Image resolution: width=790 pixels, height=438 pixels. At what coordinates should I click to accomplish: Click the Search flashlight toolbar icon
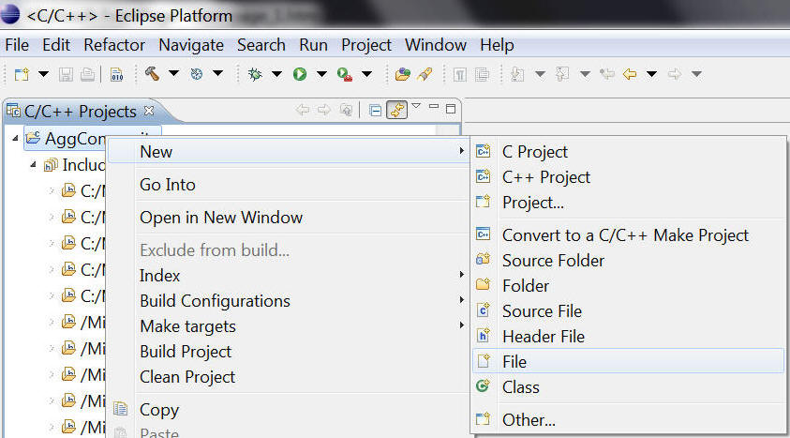(x=425, y=75)
